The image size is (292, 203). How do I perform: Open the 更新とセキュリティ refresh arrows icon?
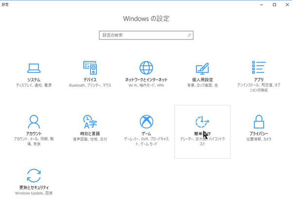click(x=34, y=175)
